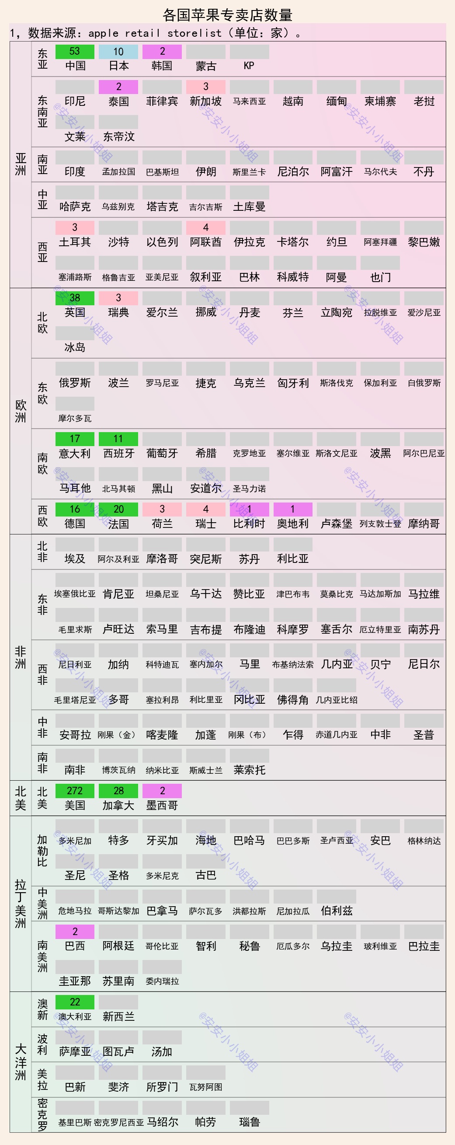Image resolution: width=455 pixels, height=1145 pixels.
Task: Select the label 尼泊尔
Action: (293, 171)
